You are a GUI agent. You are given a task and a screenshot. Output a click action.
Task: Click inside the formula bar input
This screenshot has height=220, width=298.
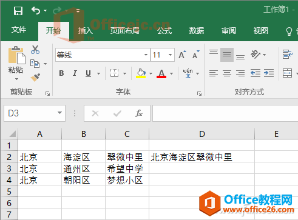pyautogui.click(x=225, y=113)
